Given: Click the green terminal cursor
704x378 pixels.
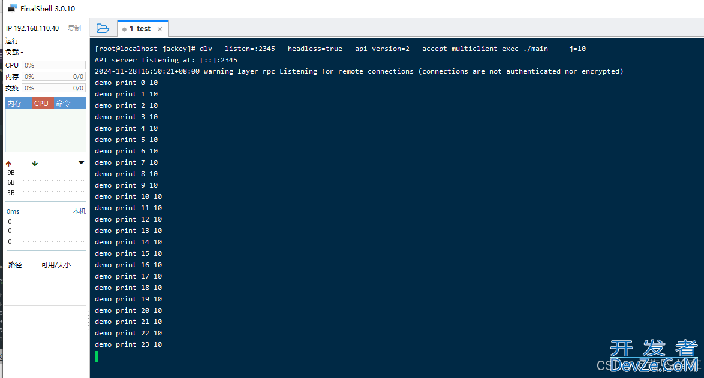Looking at the screenshot, I should [97, 356].
